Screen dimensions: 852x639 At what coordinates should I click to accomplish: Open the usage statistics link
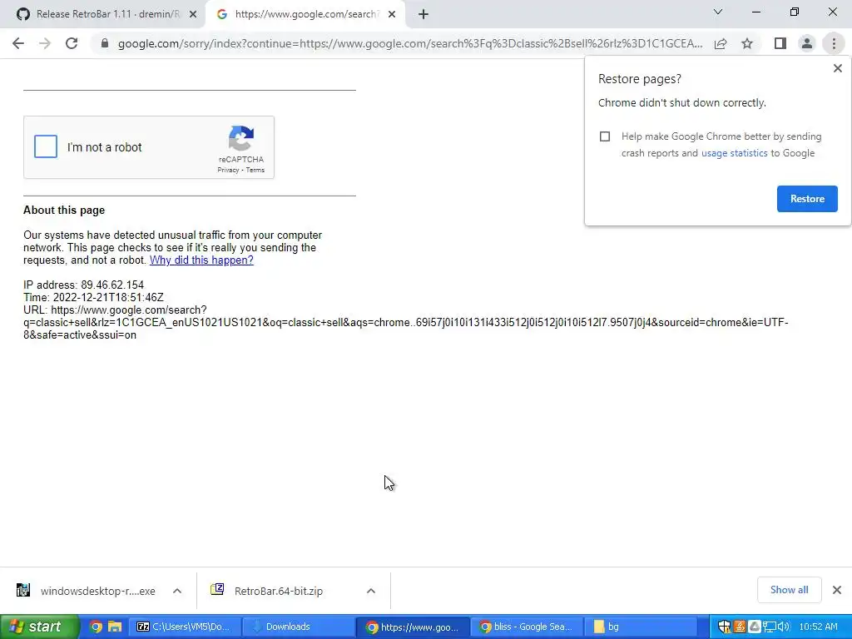coord(734,153)
